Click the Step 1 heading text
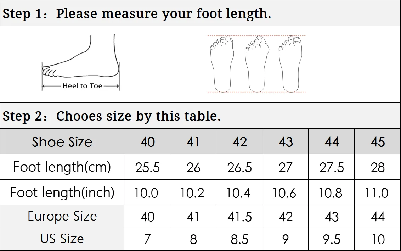 [137, 13]
